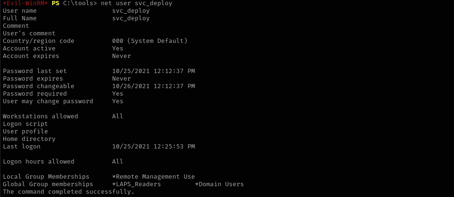
Task: Click the Evil-WinRM prompt label
Action: (x=25, y=3)
